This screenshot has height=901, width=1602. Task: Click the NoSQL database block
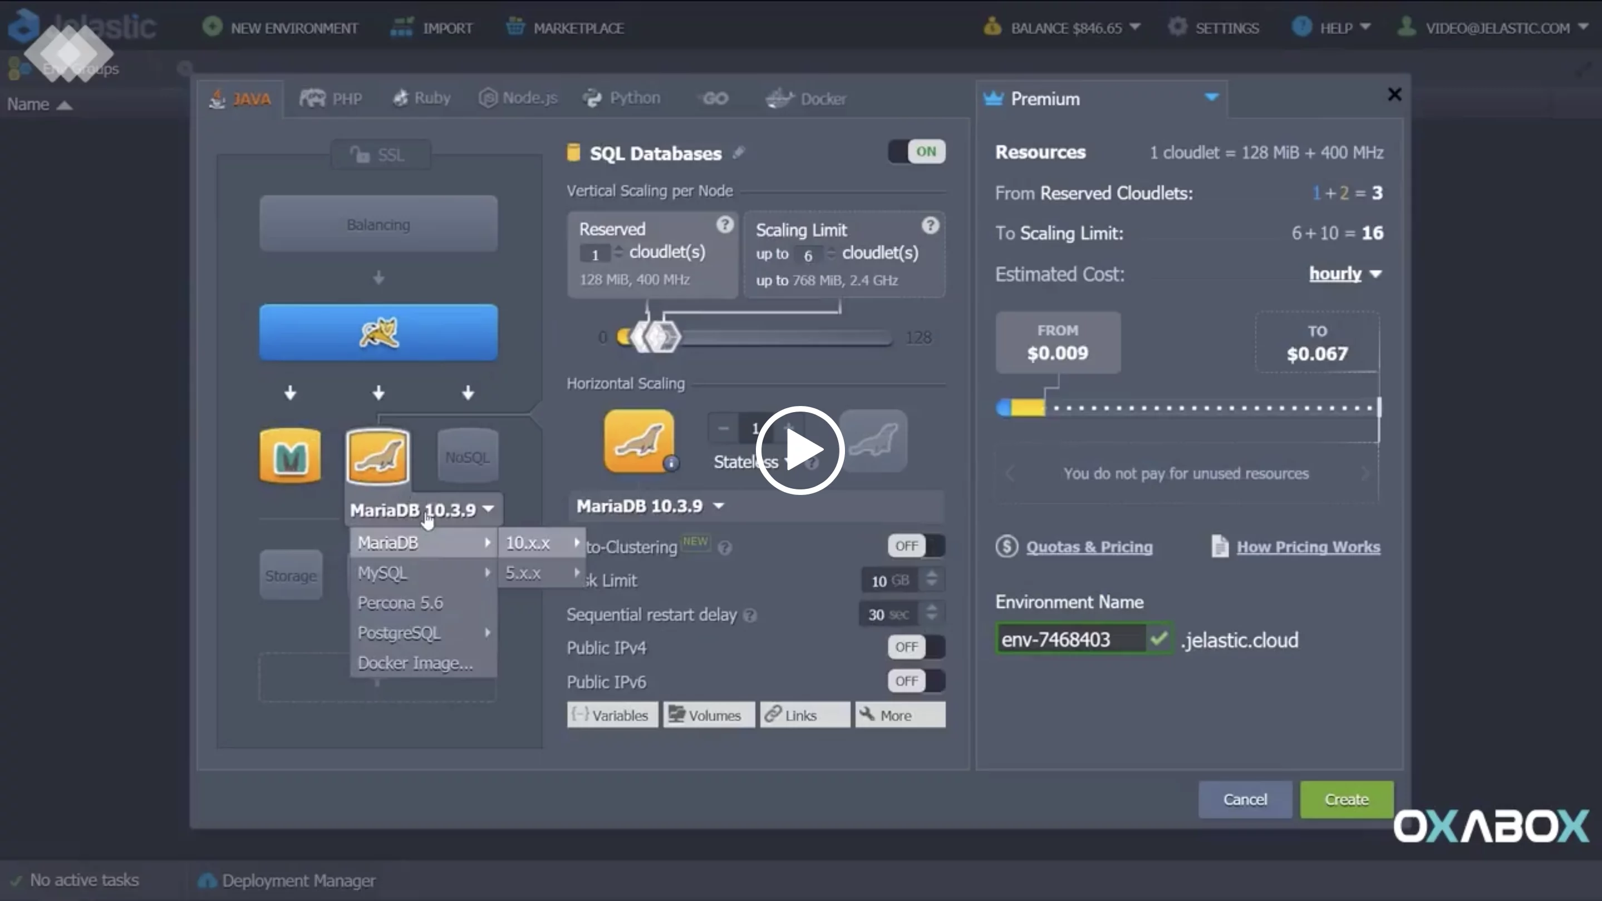click(468, 457)
